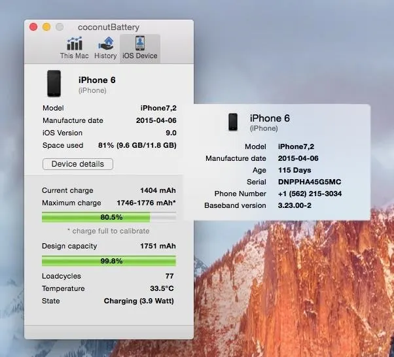Click the History tab label
This screenshot has height=357, width=394.
(x=105, y=56)
